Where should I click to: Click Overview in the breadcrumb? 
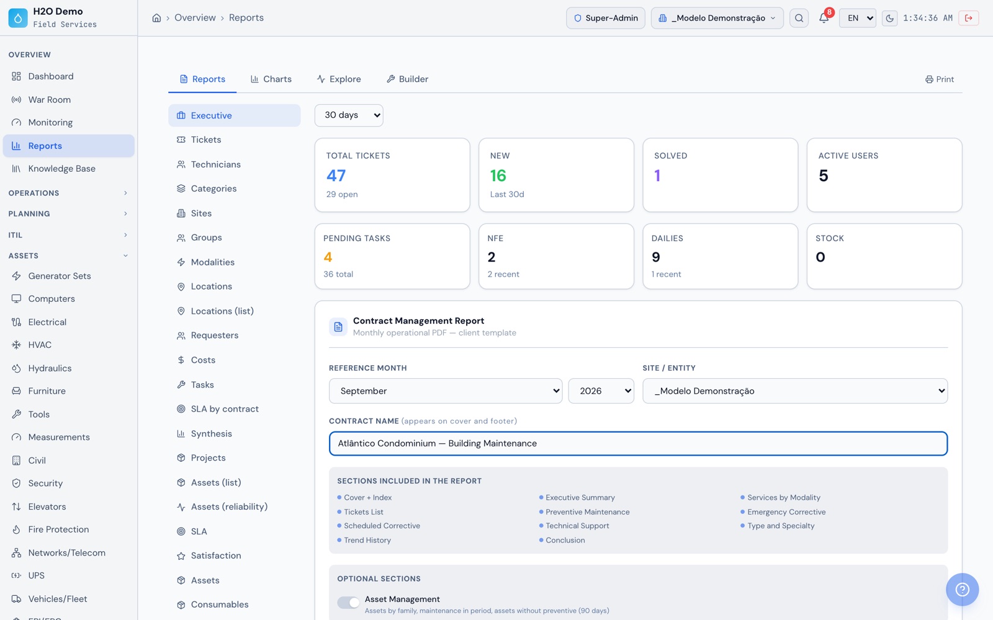pos(195,18)
